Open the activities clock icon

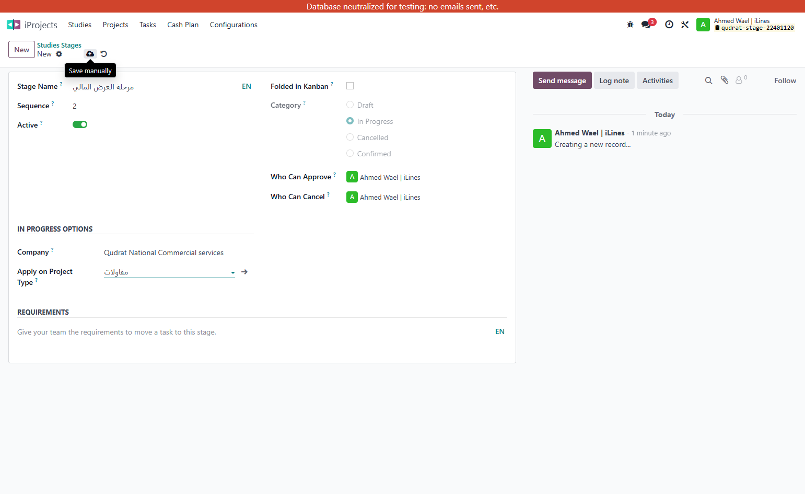pyautogui.click(x=669, y=25)
